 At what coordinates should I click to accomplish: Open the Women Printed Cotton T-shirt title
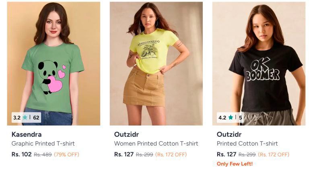(x=156, y=144)
